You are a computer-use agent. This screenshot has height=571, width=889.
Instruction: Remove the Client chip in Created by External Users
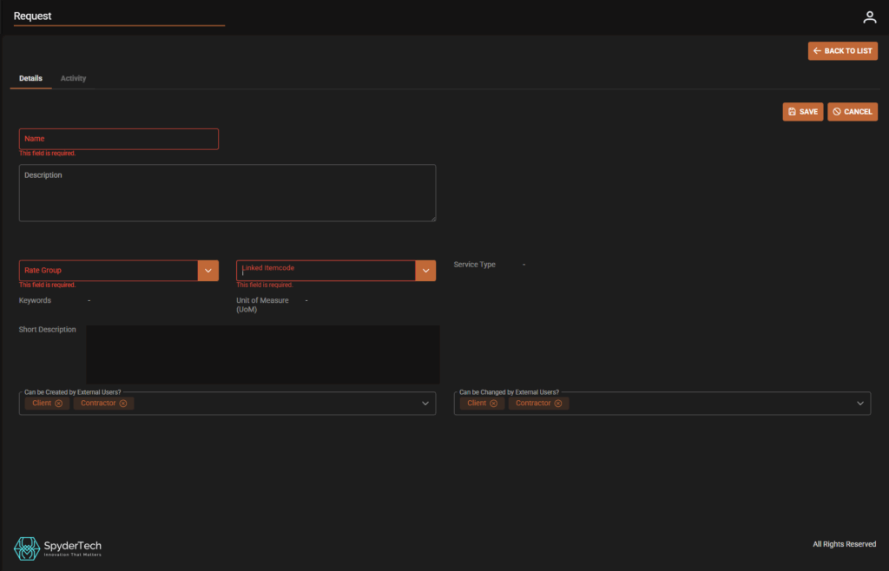(59, 404)
